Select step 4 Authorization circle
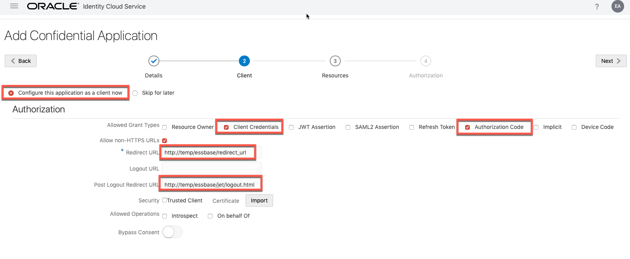Viewport: 630px width, 259px height. pos(426,61)
